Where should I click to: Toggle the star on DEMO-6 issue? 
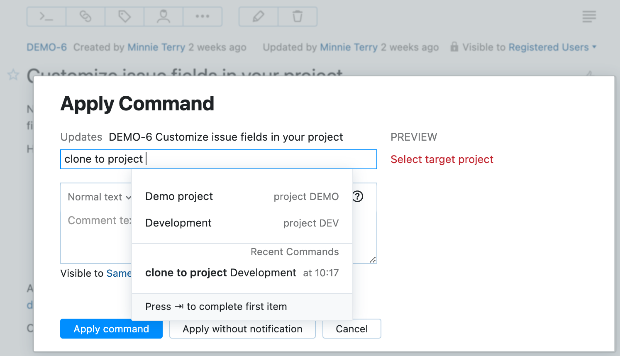(12, 75)
